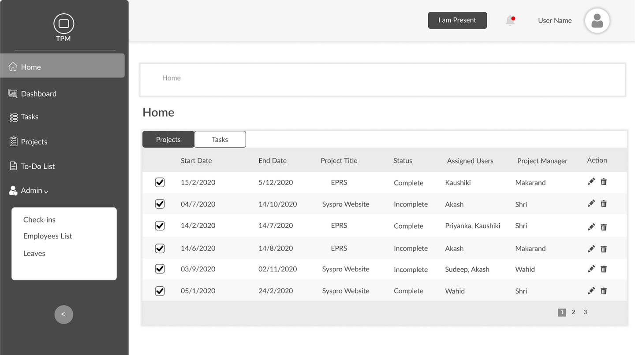Delete the 03/9/2020 Syspro Website row
The height and width of the screenshot is (355, 635).
click(x=604, y=269)
